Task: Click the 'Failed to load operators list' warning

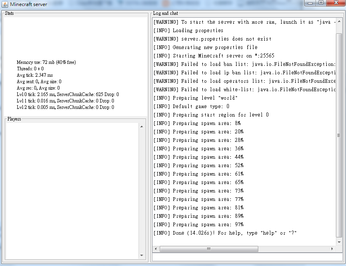Action: coord(244,81)
